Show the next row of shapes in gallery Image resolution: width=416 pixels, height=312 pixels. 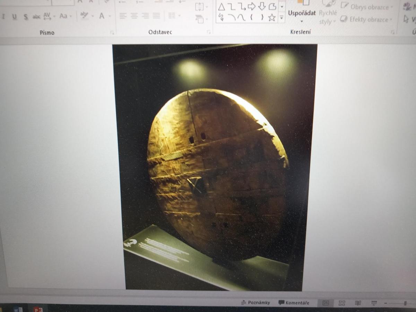point(282,6)
